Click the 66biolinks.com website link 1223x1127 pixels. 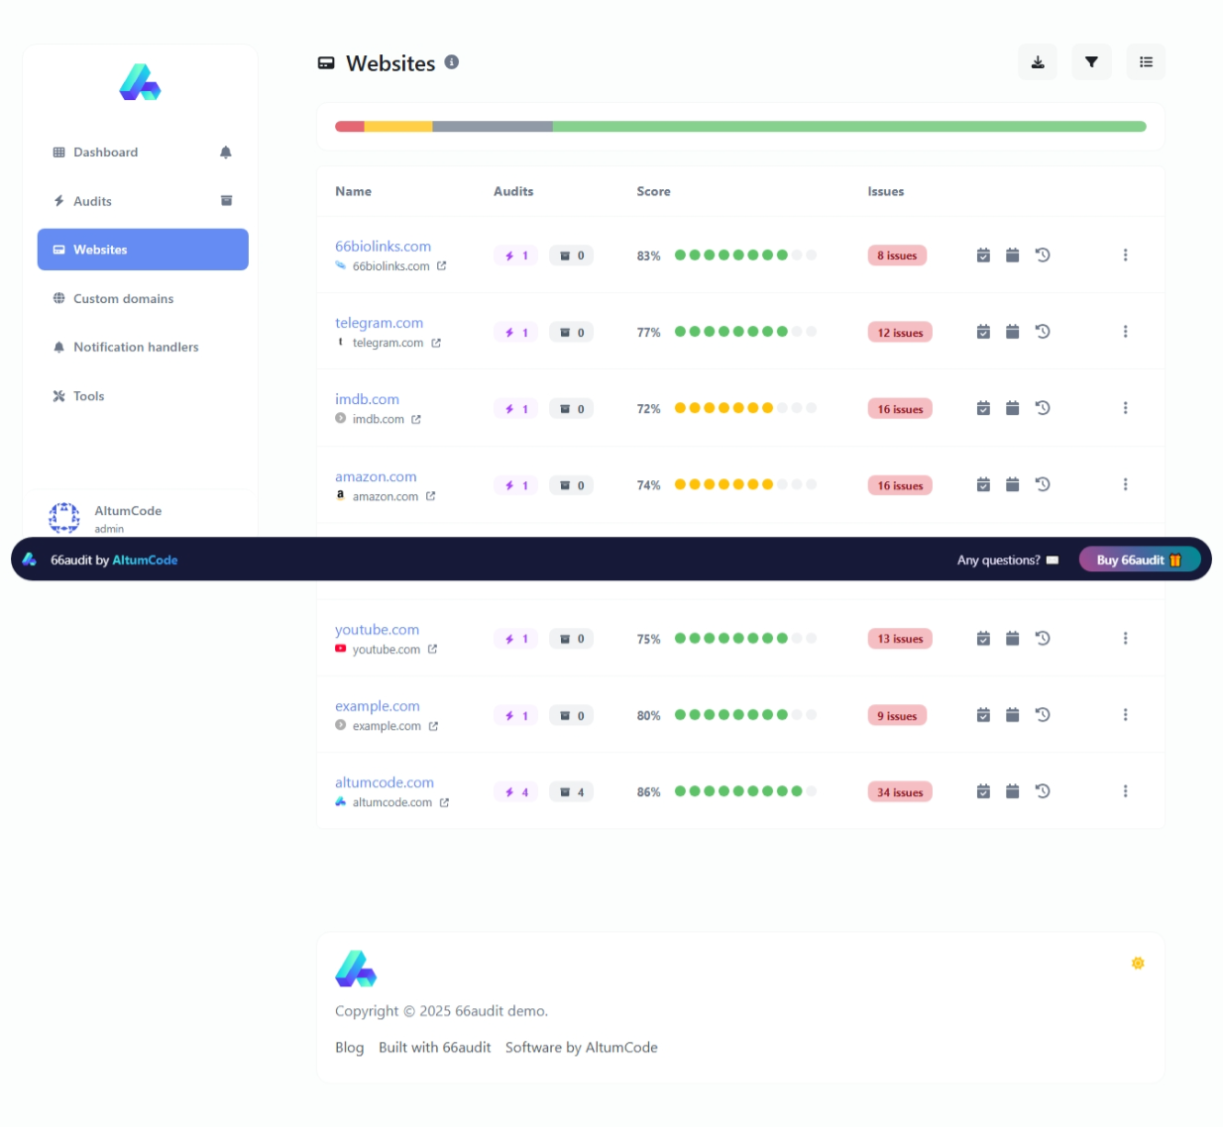click(383, 247)
